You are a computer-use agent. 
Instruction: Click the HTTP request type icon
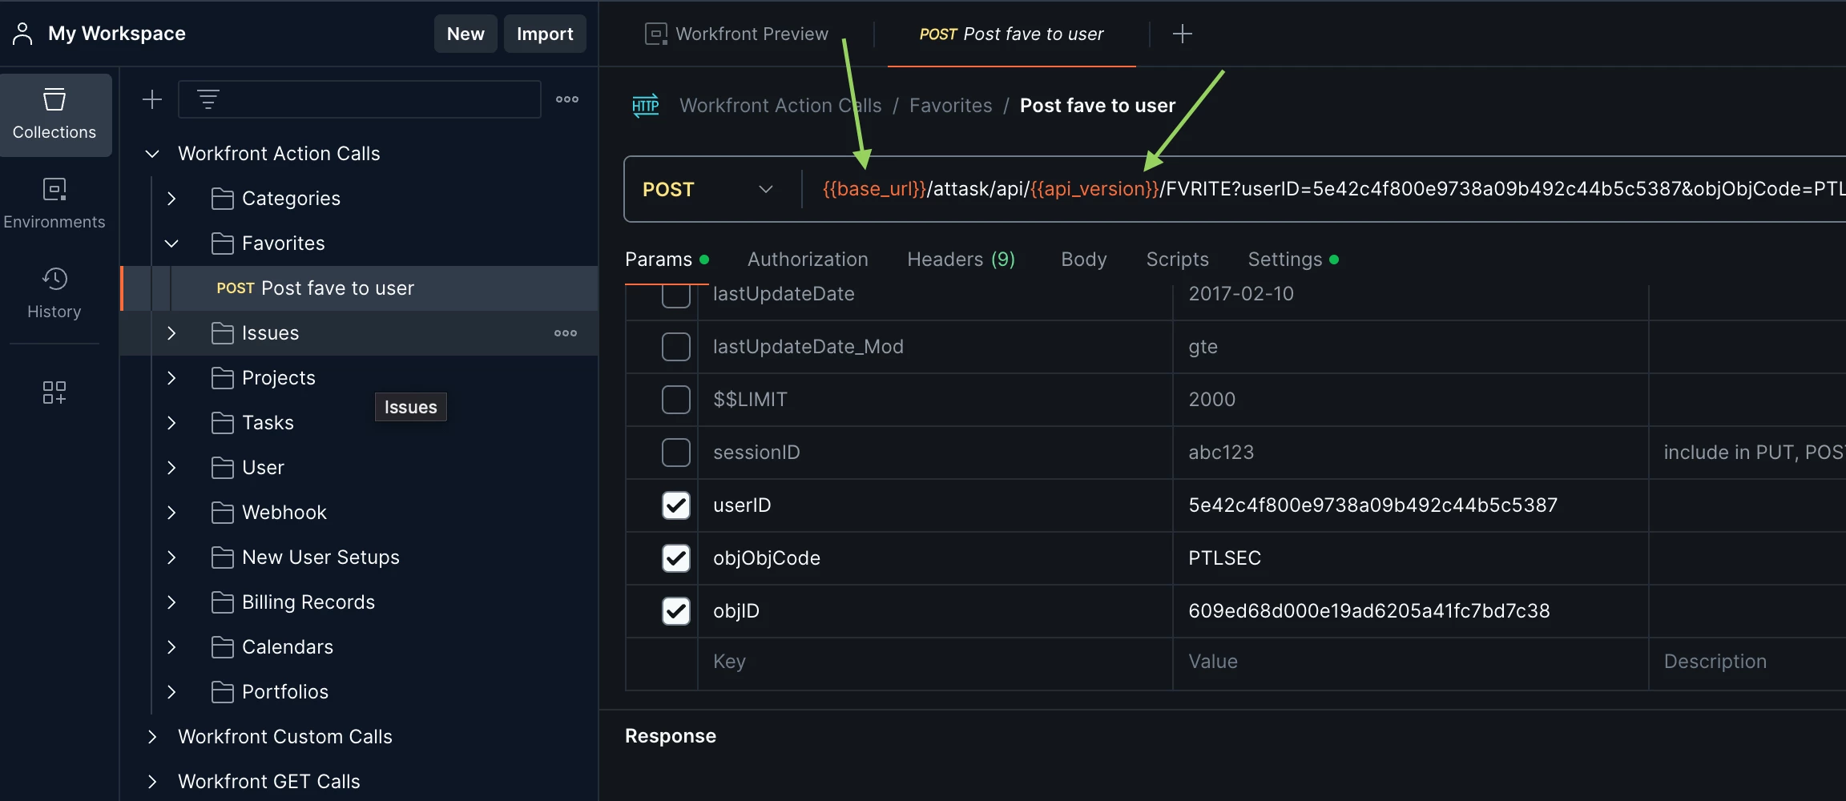coord(646,106)
